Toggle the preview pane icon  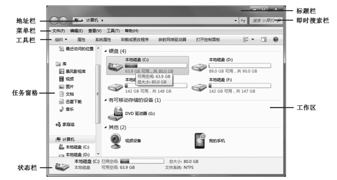[264, 40]
